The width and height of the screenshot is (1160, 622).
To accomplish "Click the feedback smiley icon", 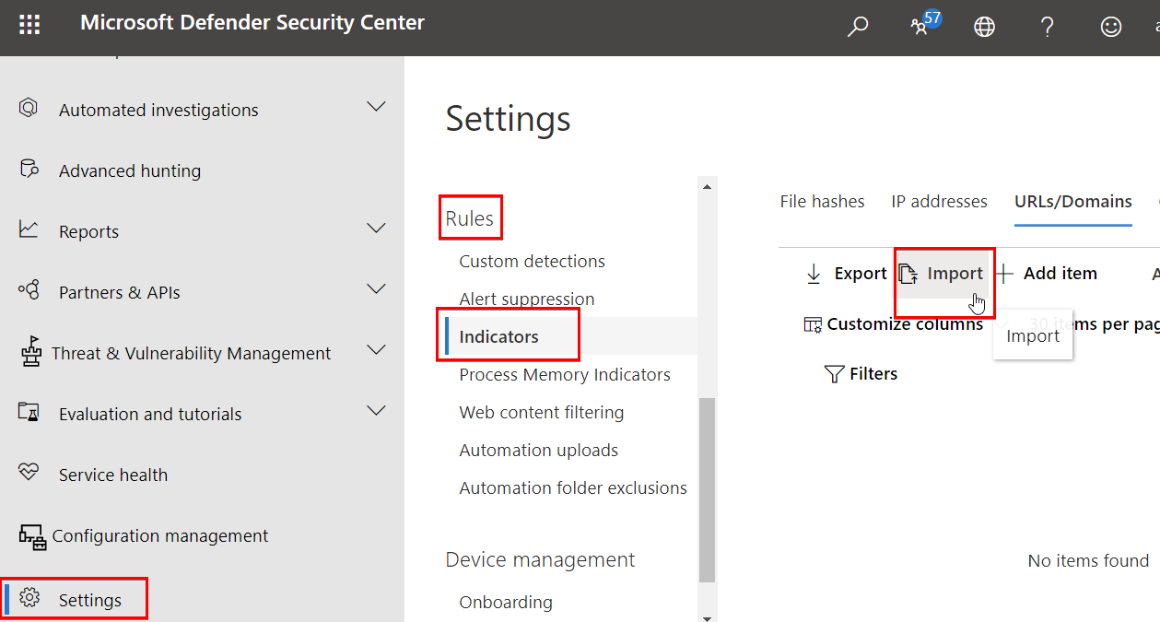I will point(1111,27).
